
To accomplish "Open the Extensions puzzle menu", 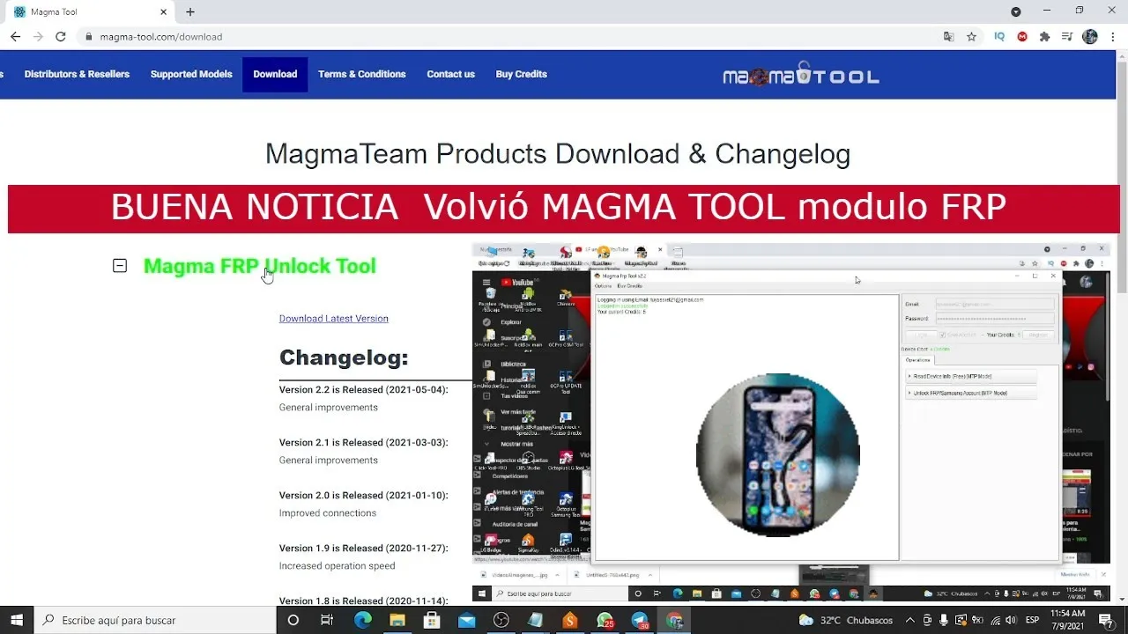I will click(1045, 37).
